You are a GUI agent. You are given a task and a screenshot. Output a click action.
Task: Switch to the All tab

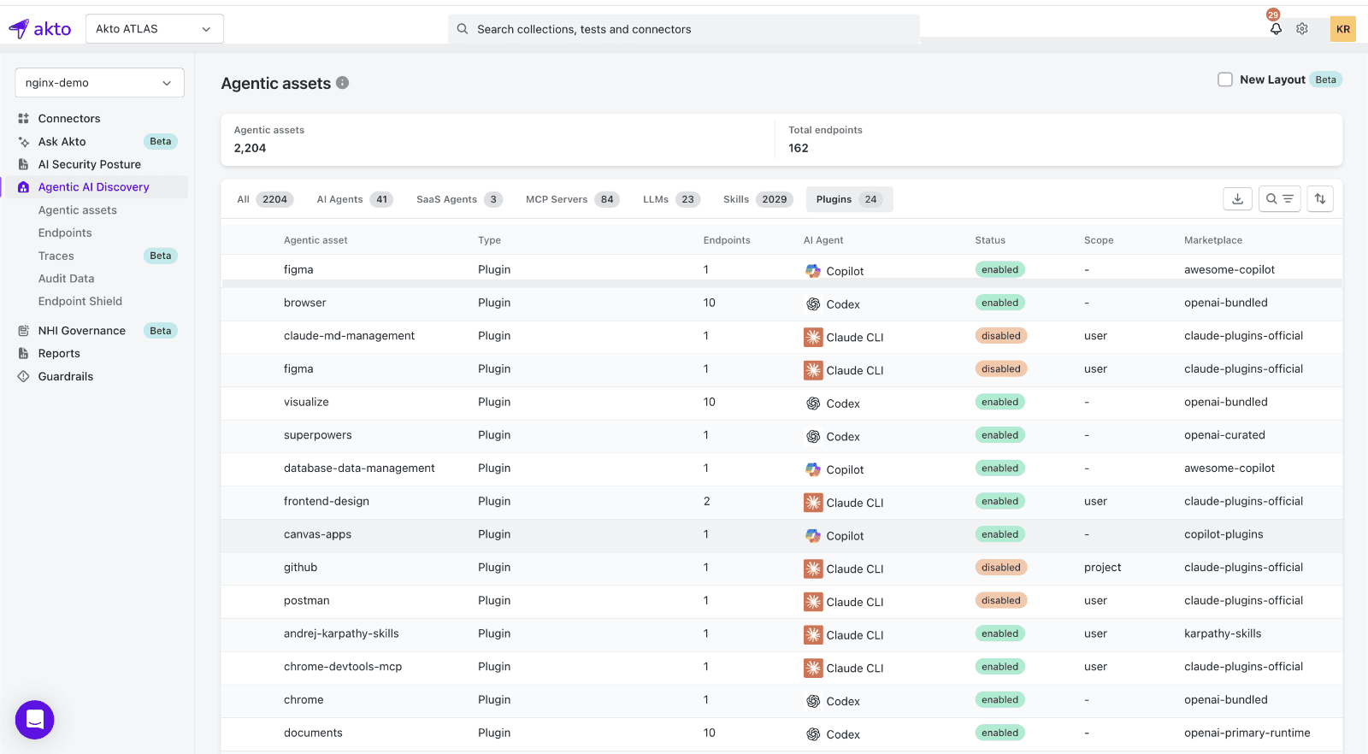click(265, 199)
